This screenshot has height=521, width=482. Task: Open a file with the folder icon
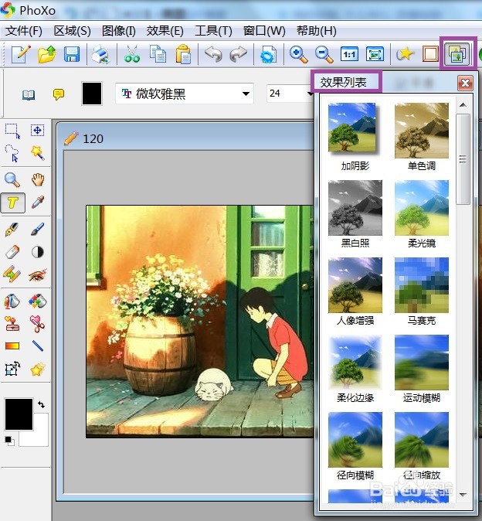(x=46, y=54)
